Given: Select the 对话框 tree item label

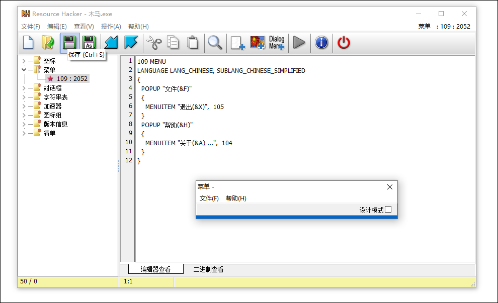Looking at the screenshot, I should [52, 88].
